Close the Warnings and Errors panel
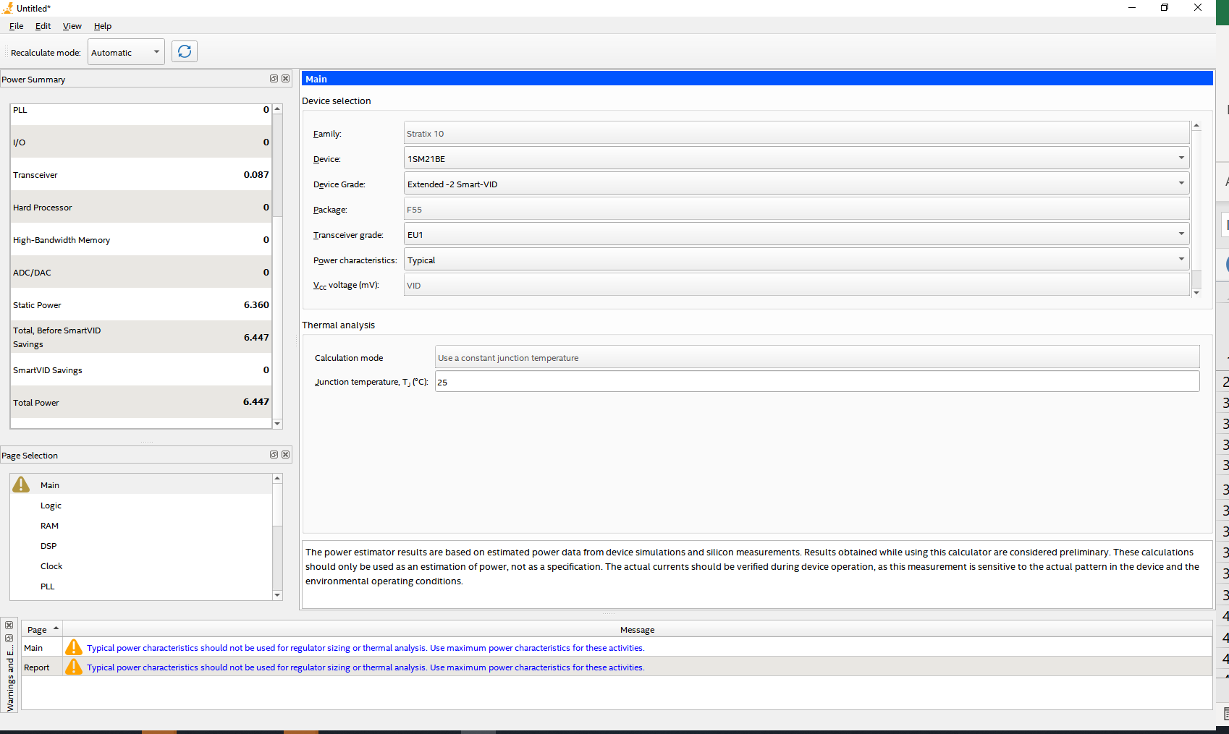The image size is (1229, 734). [x=9, y=626]
